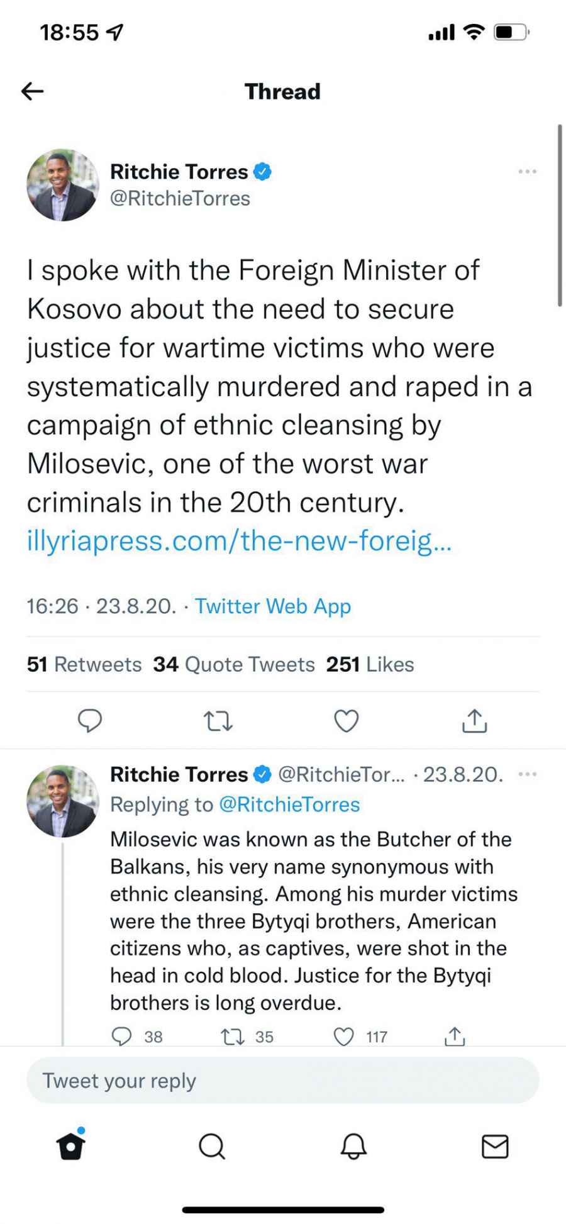Go to the Home tab
The image size is (566, 1224).
point(70,1146)
